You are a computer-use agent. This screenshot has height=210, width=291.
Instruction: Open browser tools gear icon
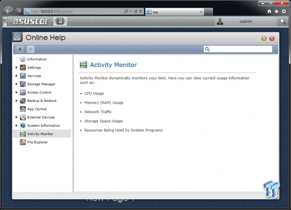click(284, 12)
